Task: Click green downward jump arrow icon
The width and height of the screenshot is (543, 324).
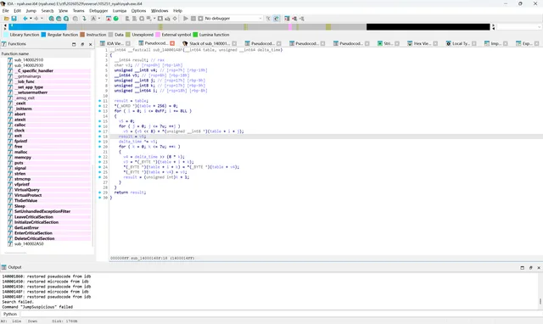Action: [x=84, y=19]
